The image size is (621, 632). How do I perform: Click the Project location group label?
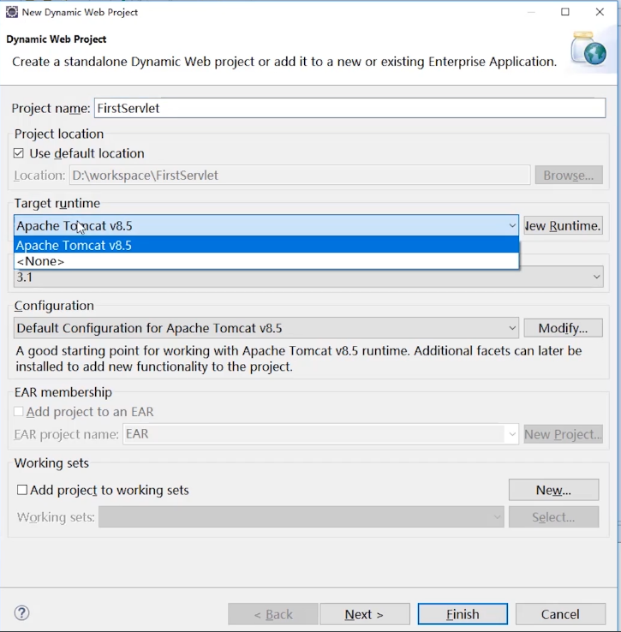pyautogui.click(x=59, y=134)
